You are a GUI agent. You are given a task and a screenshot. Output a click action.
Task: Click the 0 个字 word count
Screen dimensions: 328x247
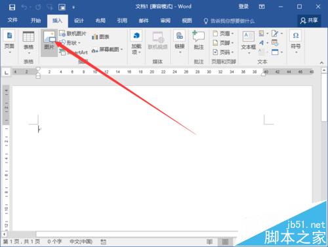click(54, 242)
